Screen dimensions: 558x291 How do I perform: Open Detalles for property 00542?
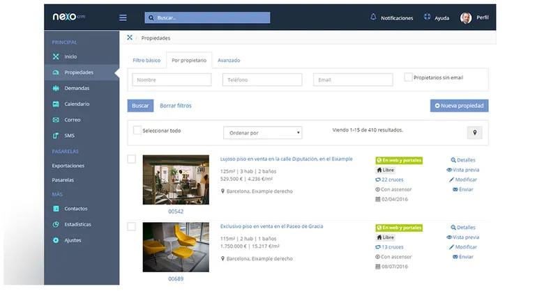click(463, 160)
